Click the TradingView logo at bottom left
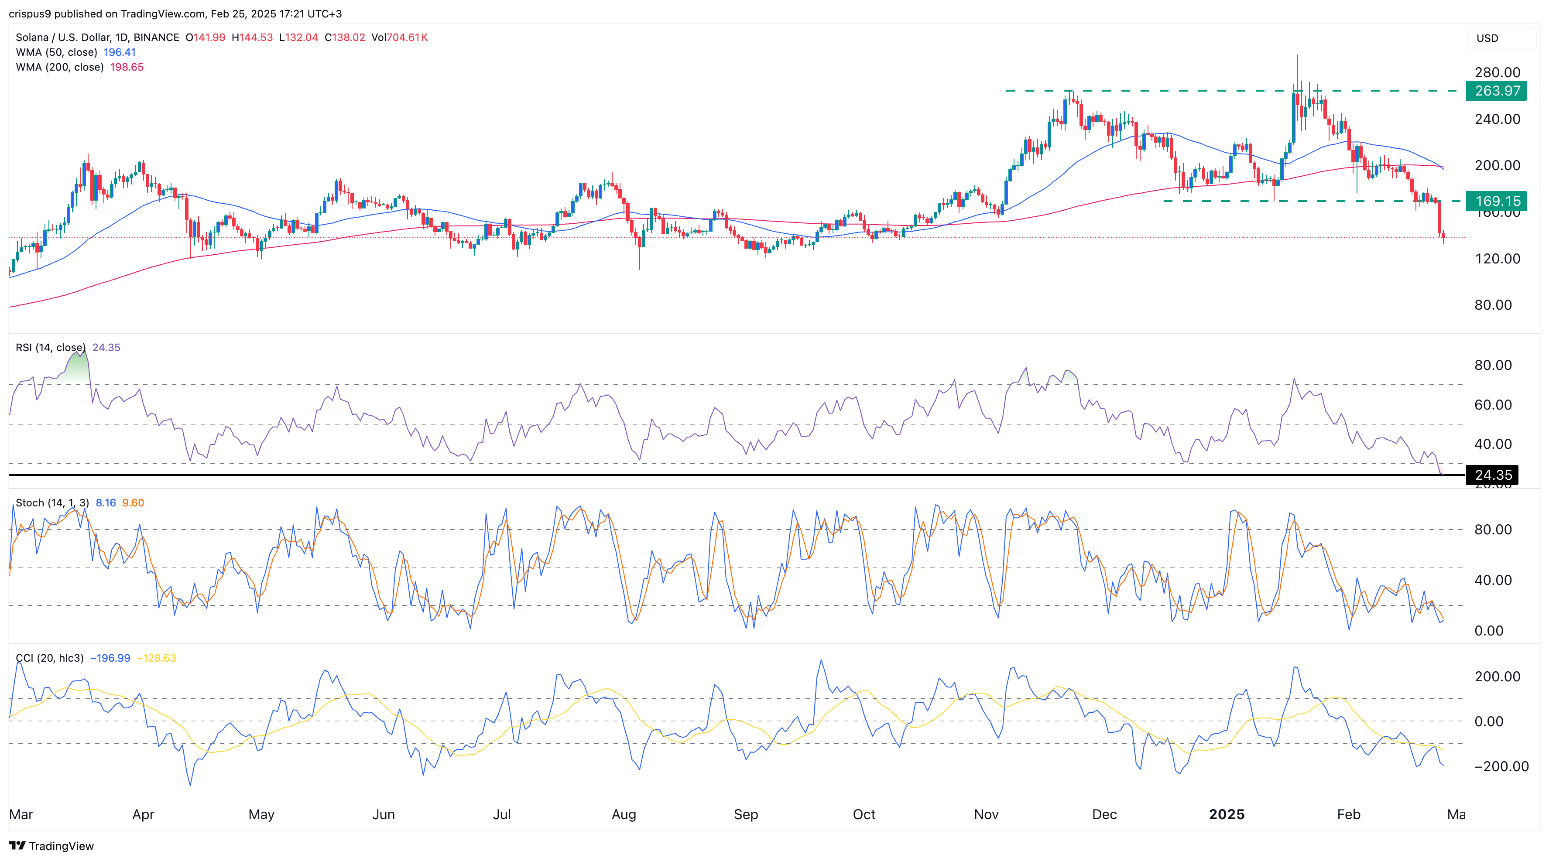 click(52, 845)
